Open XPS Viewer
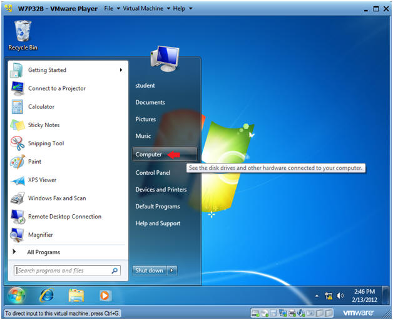The width and height of the screenshot is (393, 320). pyautogui.click(x=68, y=180)
